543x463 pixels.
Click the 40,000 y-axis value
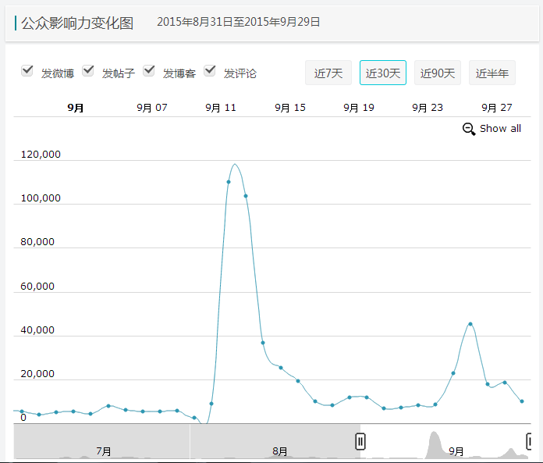[37, 330]
